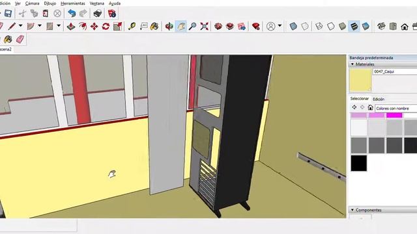Click the Send to LayOut icon
Screen dimensions: 417x234
click(242, 26)
